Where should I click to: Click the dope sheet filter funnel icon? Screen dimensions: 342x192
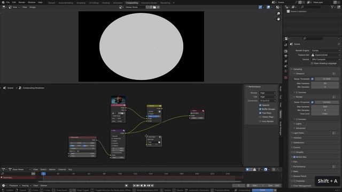point(259,170)
